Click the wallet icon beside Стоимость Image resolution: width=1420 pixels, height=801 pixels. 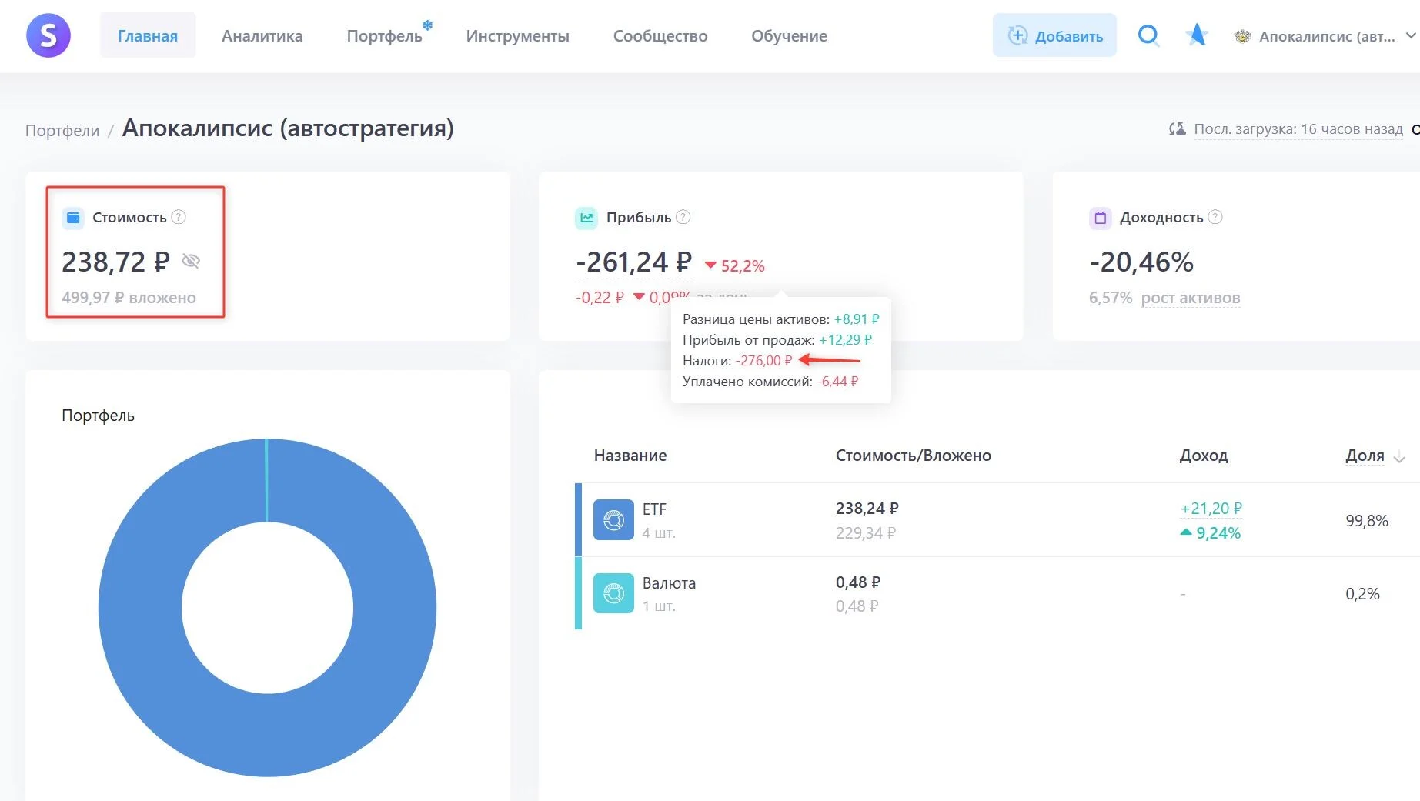pyautogui.click(x=73, y=218)
